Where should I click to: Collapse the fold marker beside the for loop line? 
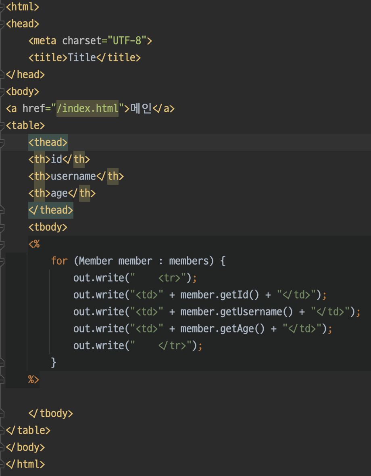(x=2, y=261)
